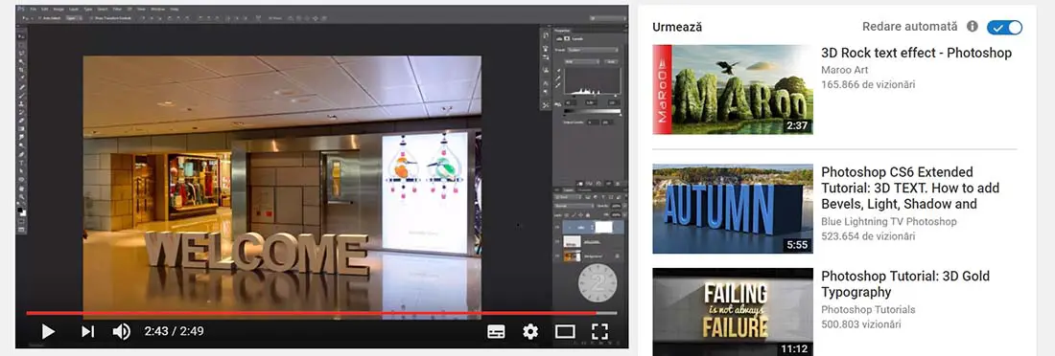The image size is (1055, 356).
Task: Open the Photoshop CS6 Extended Tutorial title
Action: pos(910,189)
